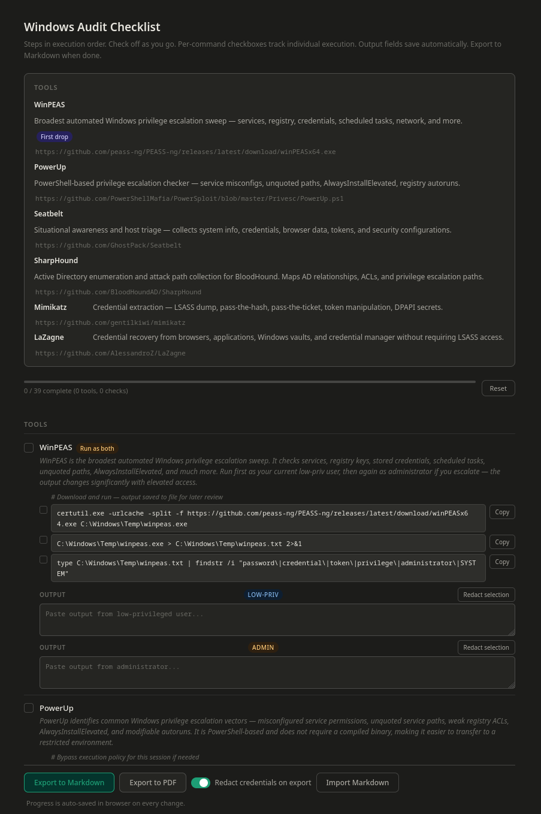Tick the certutil download command checkbox
541x814 pixels.
(43, 510)
